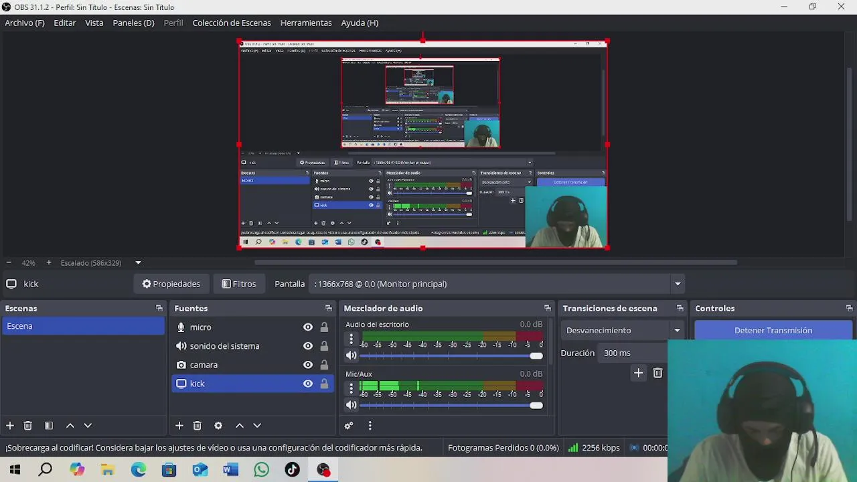857x482 pixels.
Task: Adjust the Audio del escritorio volume slider
Action: 451,355
